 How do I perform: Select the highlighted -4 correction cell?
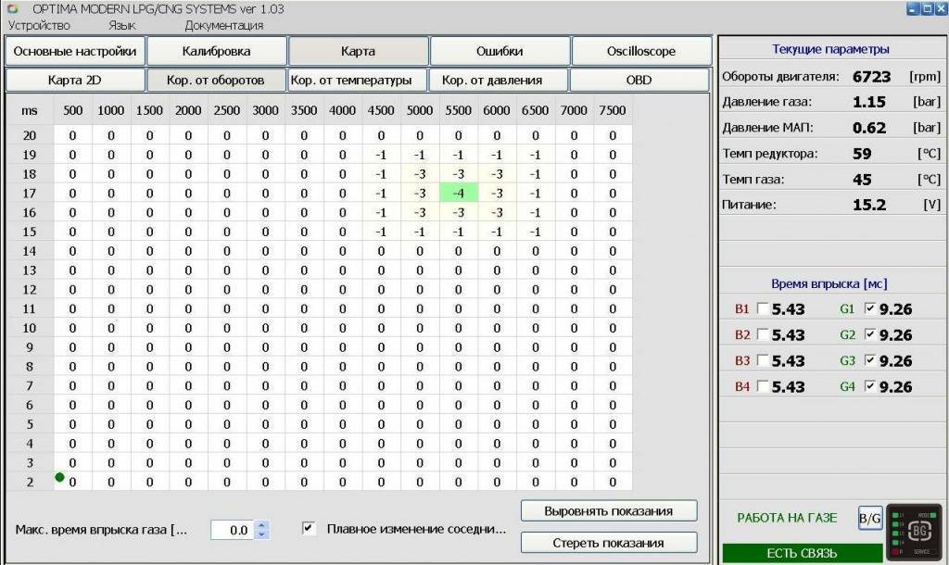point(458,194)
